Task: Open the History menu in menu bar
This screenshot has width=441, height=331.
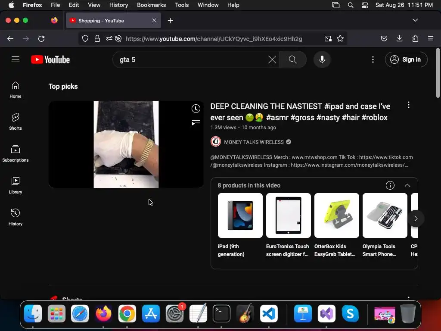Action: pyautogui.click(x=119, y=5)
